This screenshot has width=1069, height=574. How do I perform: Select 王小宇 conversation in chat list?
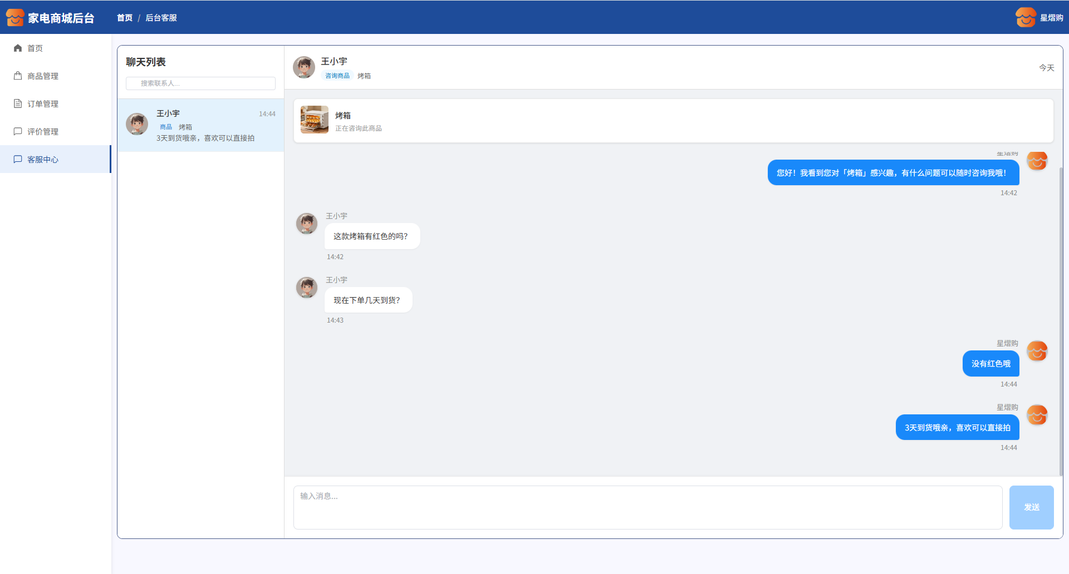pyautogui.click(x=200, y=125)
